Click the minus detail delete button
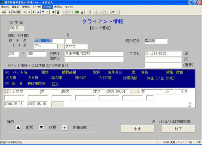The image size is (202, 145). pos(190,104)
